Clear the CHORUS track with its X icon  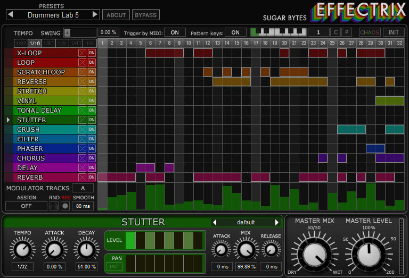click(82, 158)
